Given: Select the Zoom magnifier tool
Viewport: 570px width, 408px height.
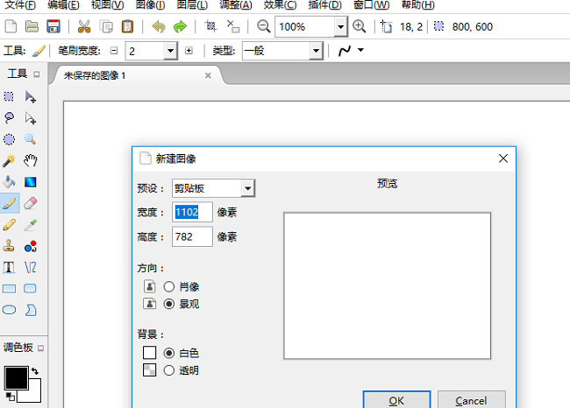Looking at the screenshot, I should pos(30,139).
